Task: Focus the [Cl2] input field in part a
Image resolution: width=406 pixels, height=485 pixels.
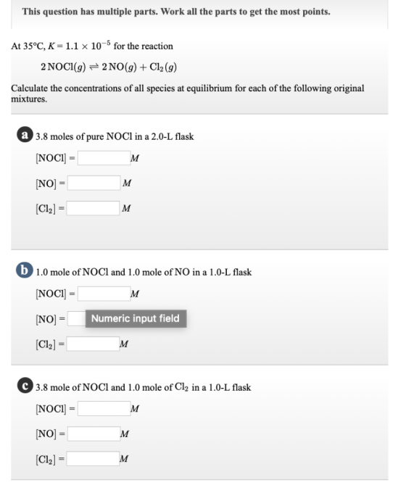Action: (x=93, y=208)
